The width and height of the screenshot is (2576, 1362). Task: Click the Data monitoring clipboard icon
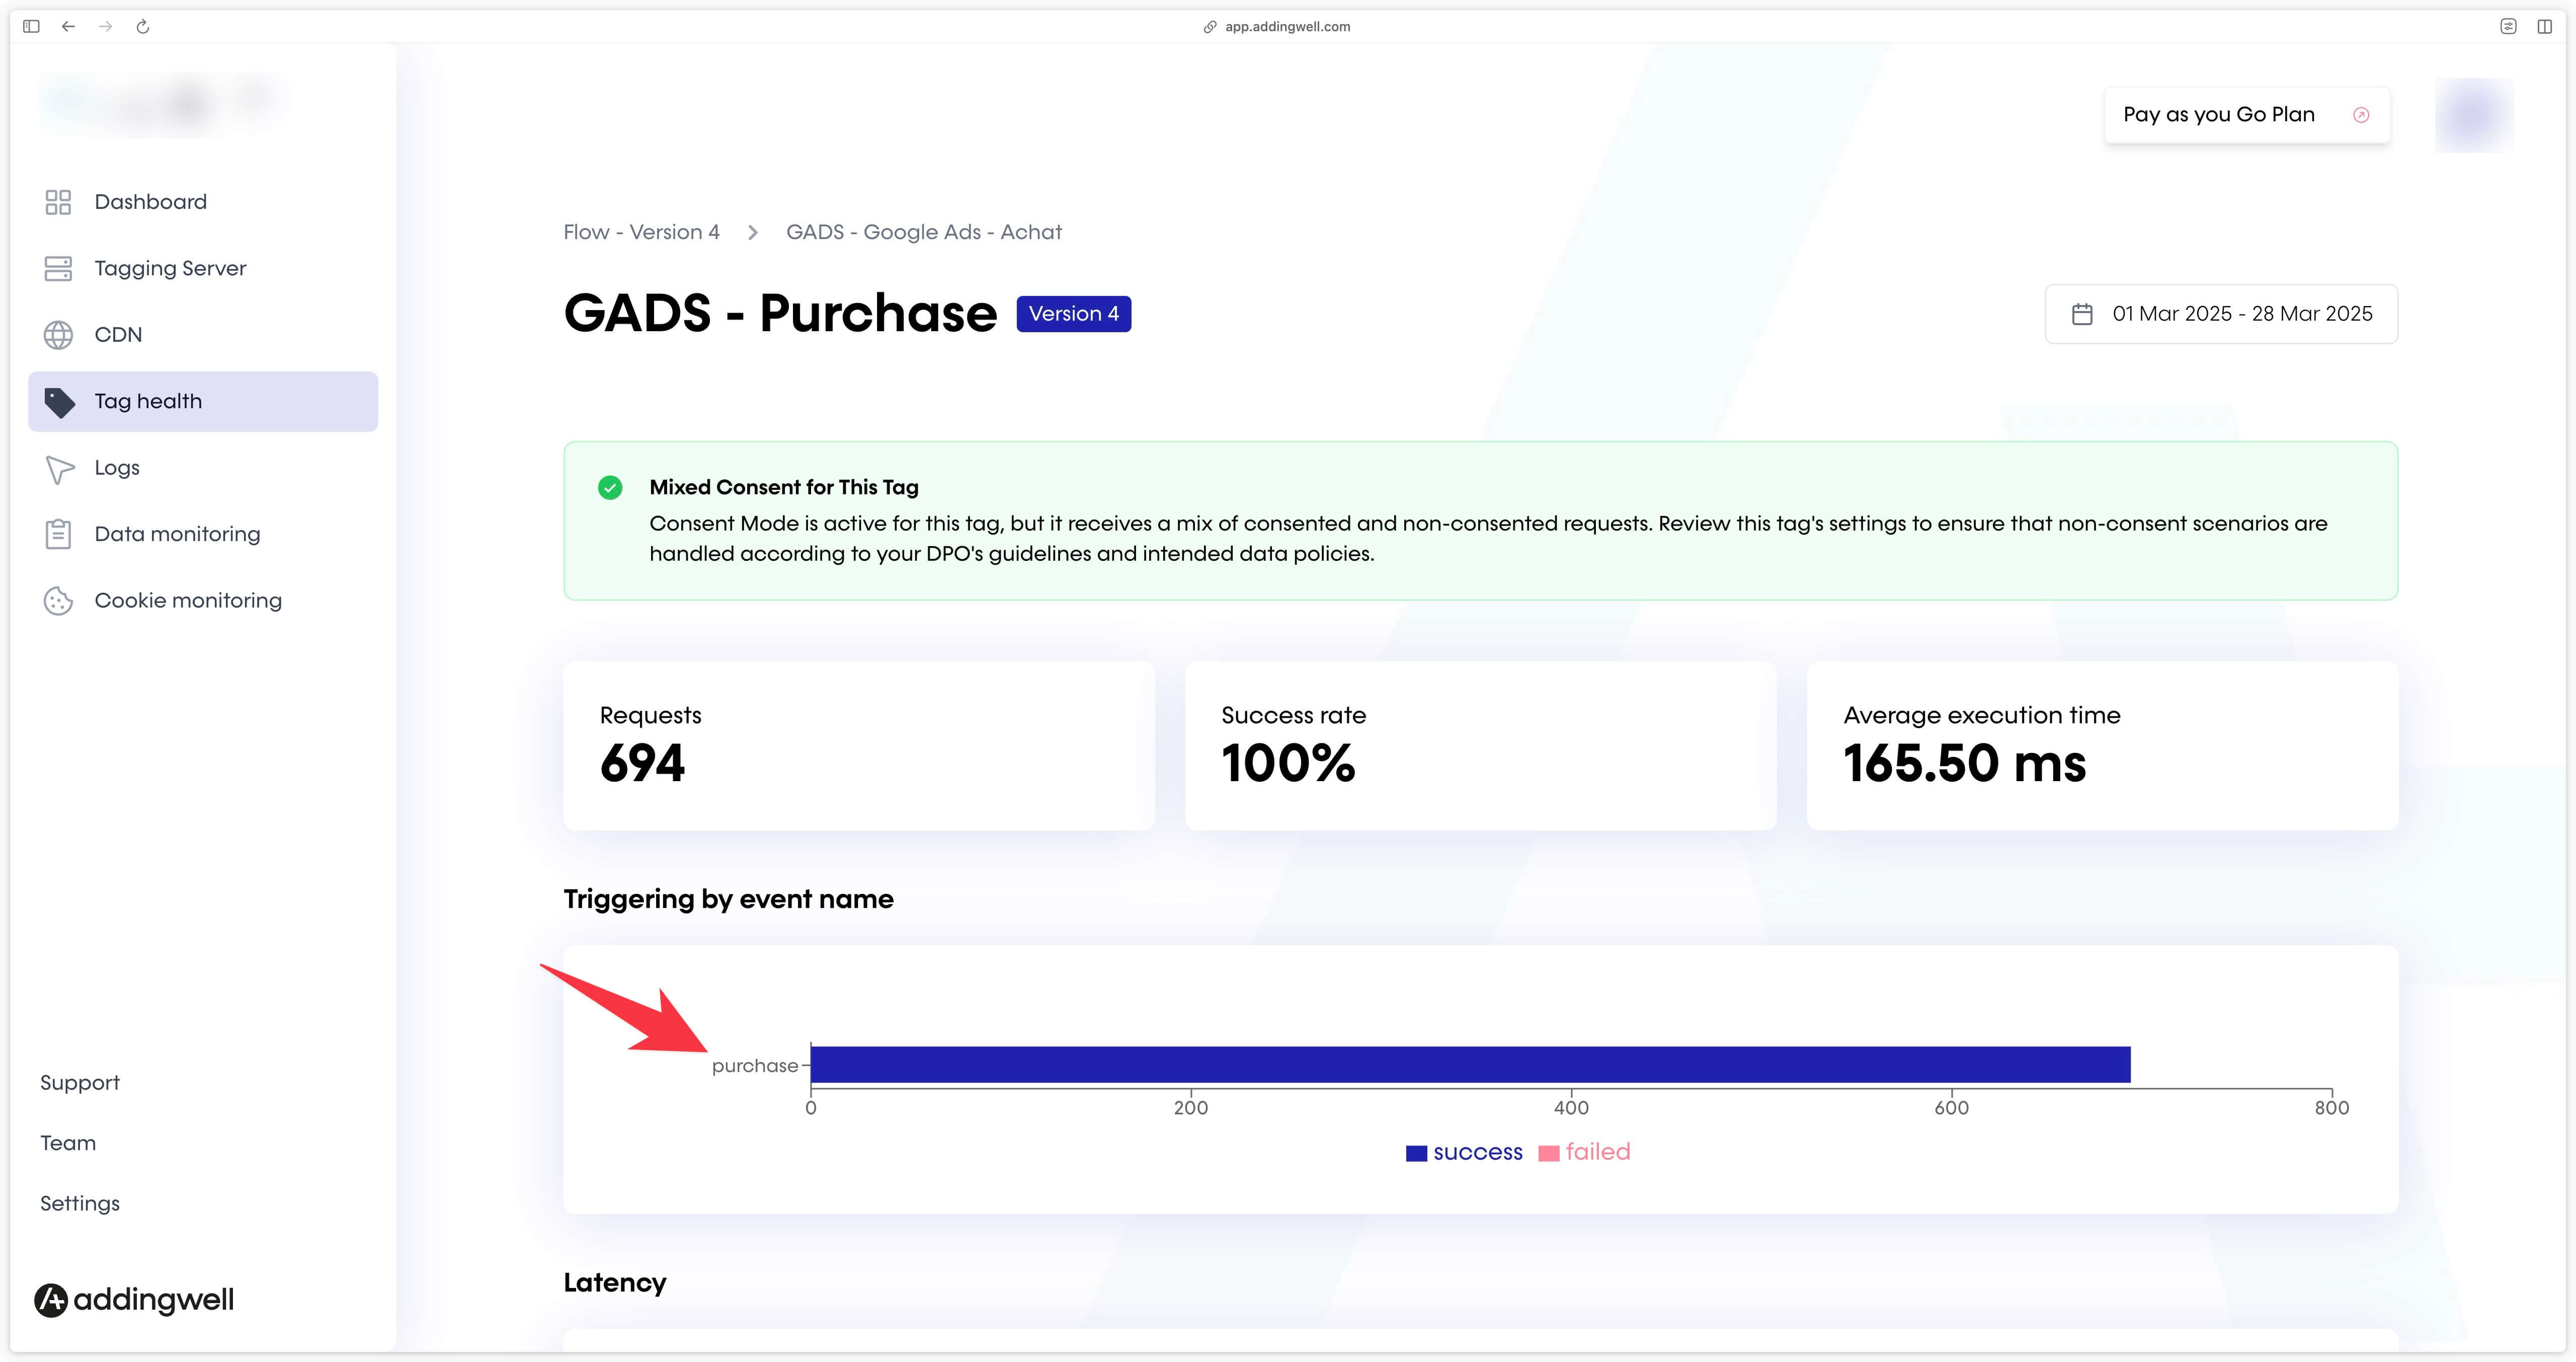[58, 535]
